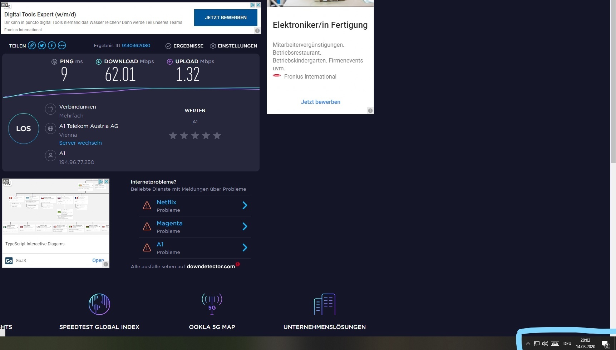Click the Speedtest Global Index globe icon

pos(99,304)
